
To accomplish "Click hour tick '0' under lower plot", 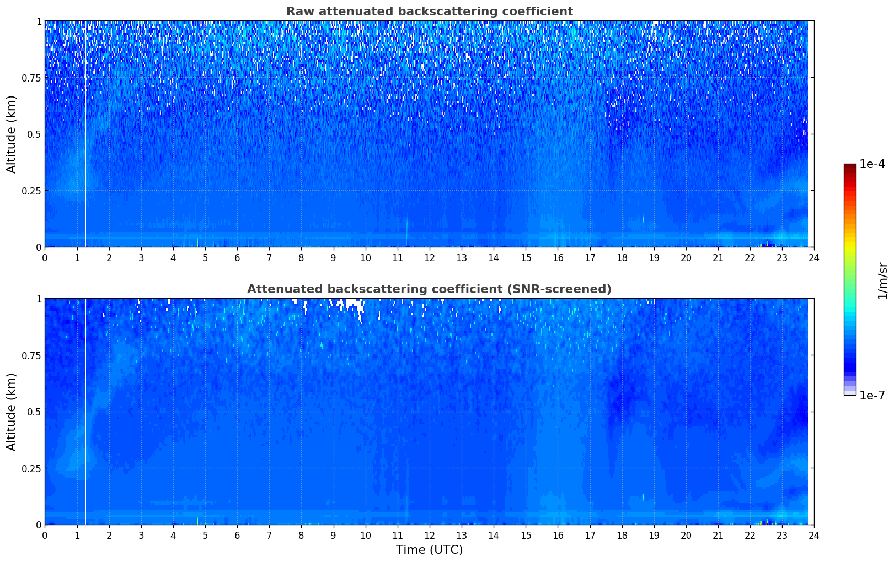I will point(45,535).
